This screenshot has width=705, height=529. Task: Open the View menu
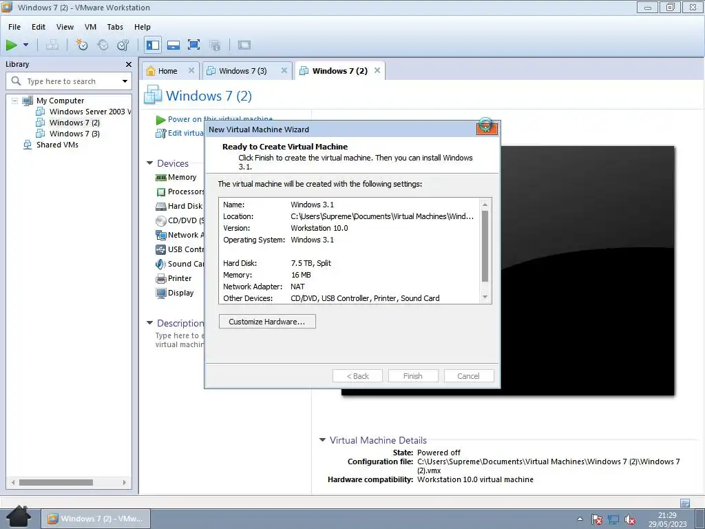tap(65, 27)
